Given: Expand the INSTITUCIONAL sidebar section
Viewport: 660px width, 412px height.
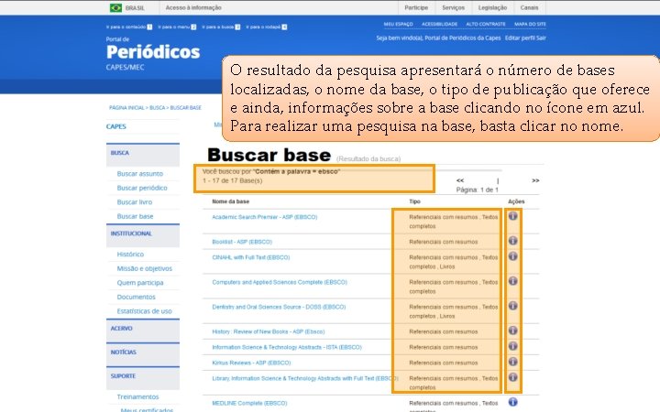Looking at the screenshot, I should coord(143,235).
